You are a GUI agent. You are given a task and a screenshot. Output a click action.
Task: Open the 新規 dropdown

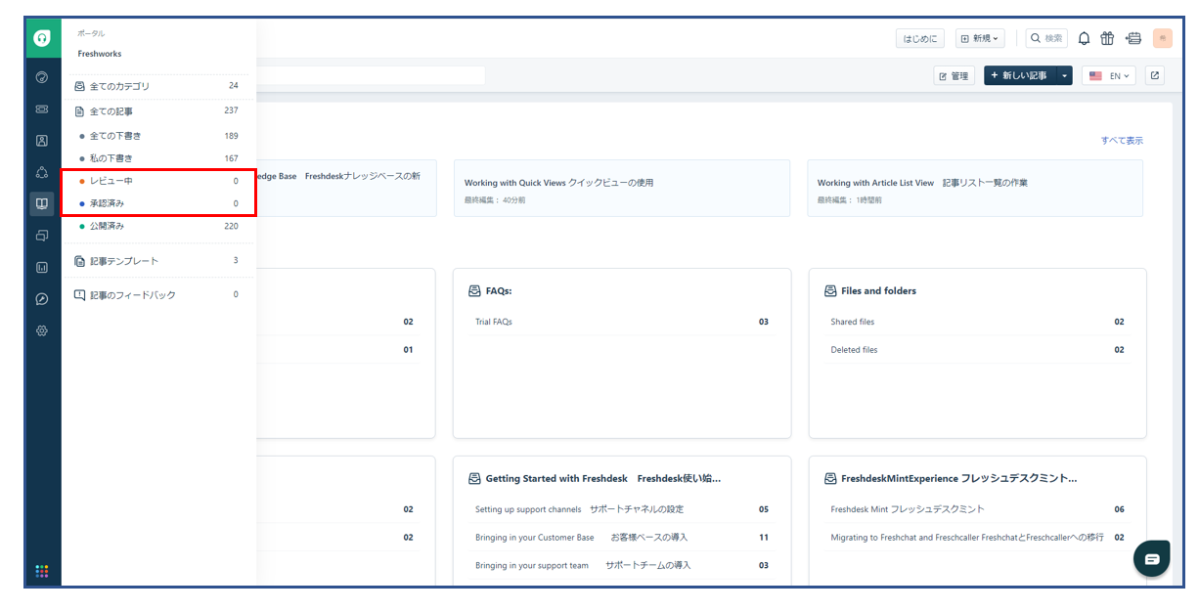(x=980, y=38)
